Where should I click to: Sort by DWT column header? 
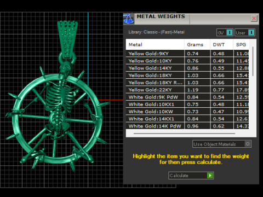pos(222,45)
